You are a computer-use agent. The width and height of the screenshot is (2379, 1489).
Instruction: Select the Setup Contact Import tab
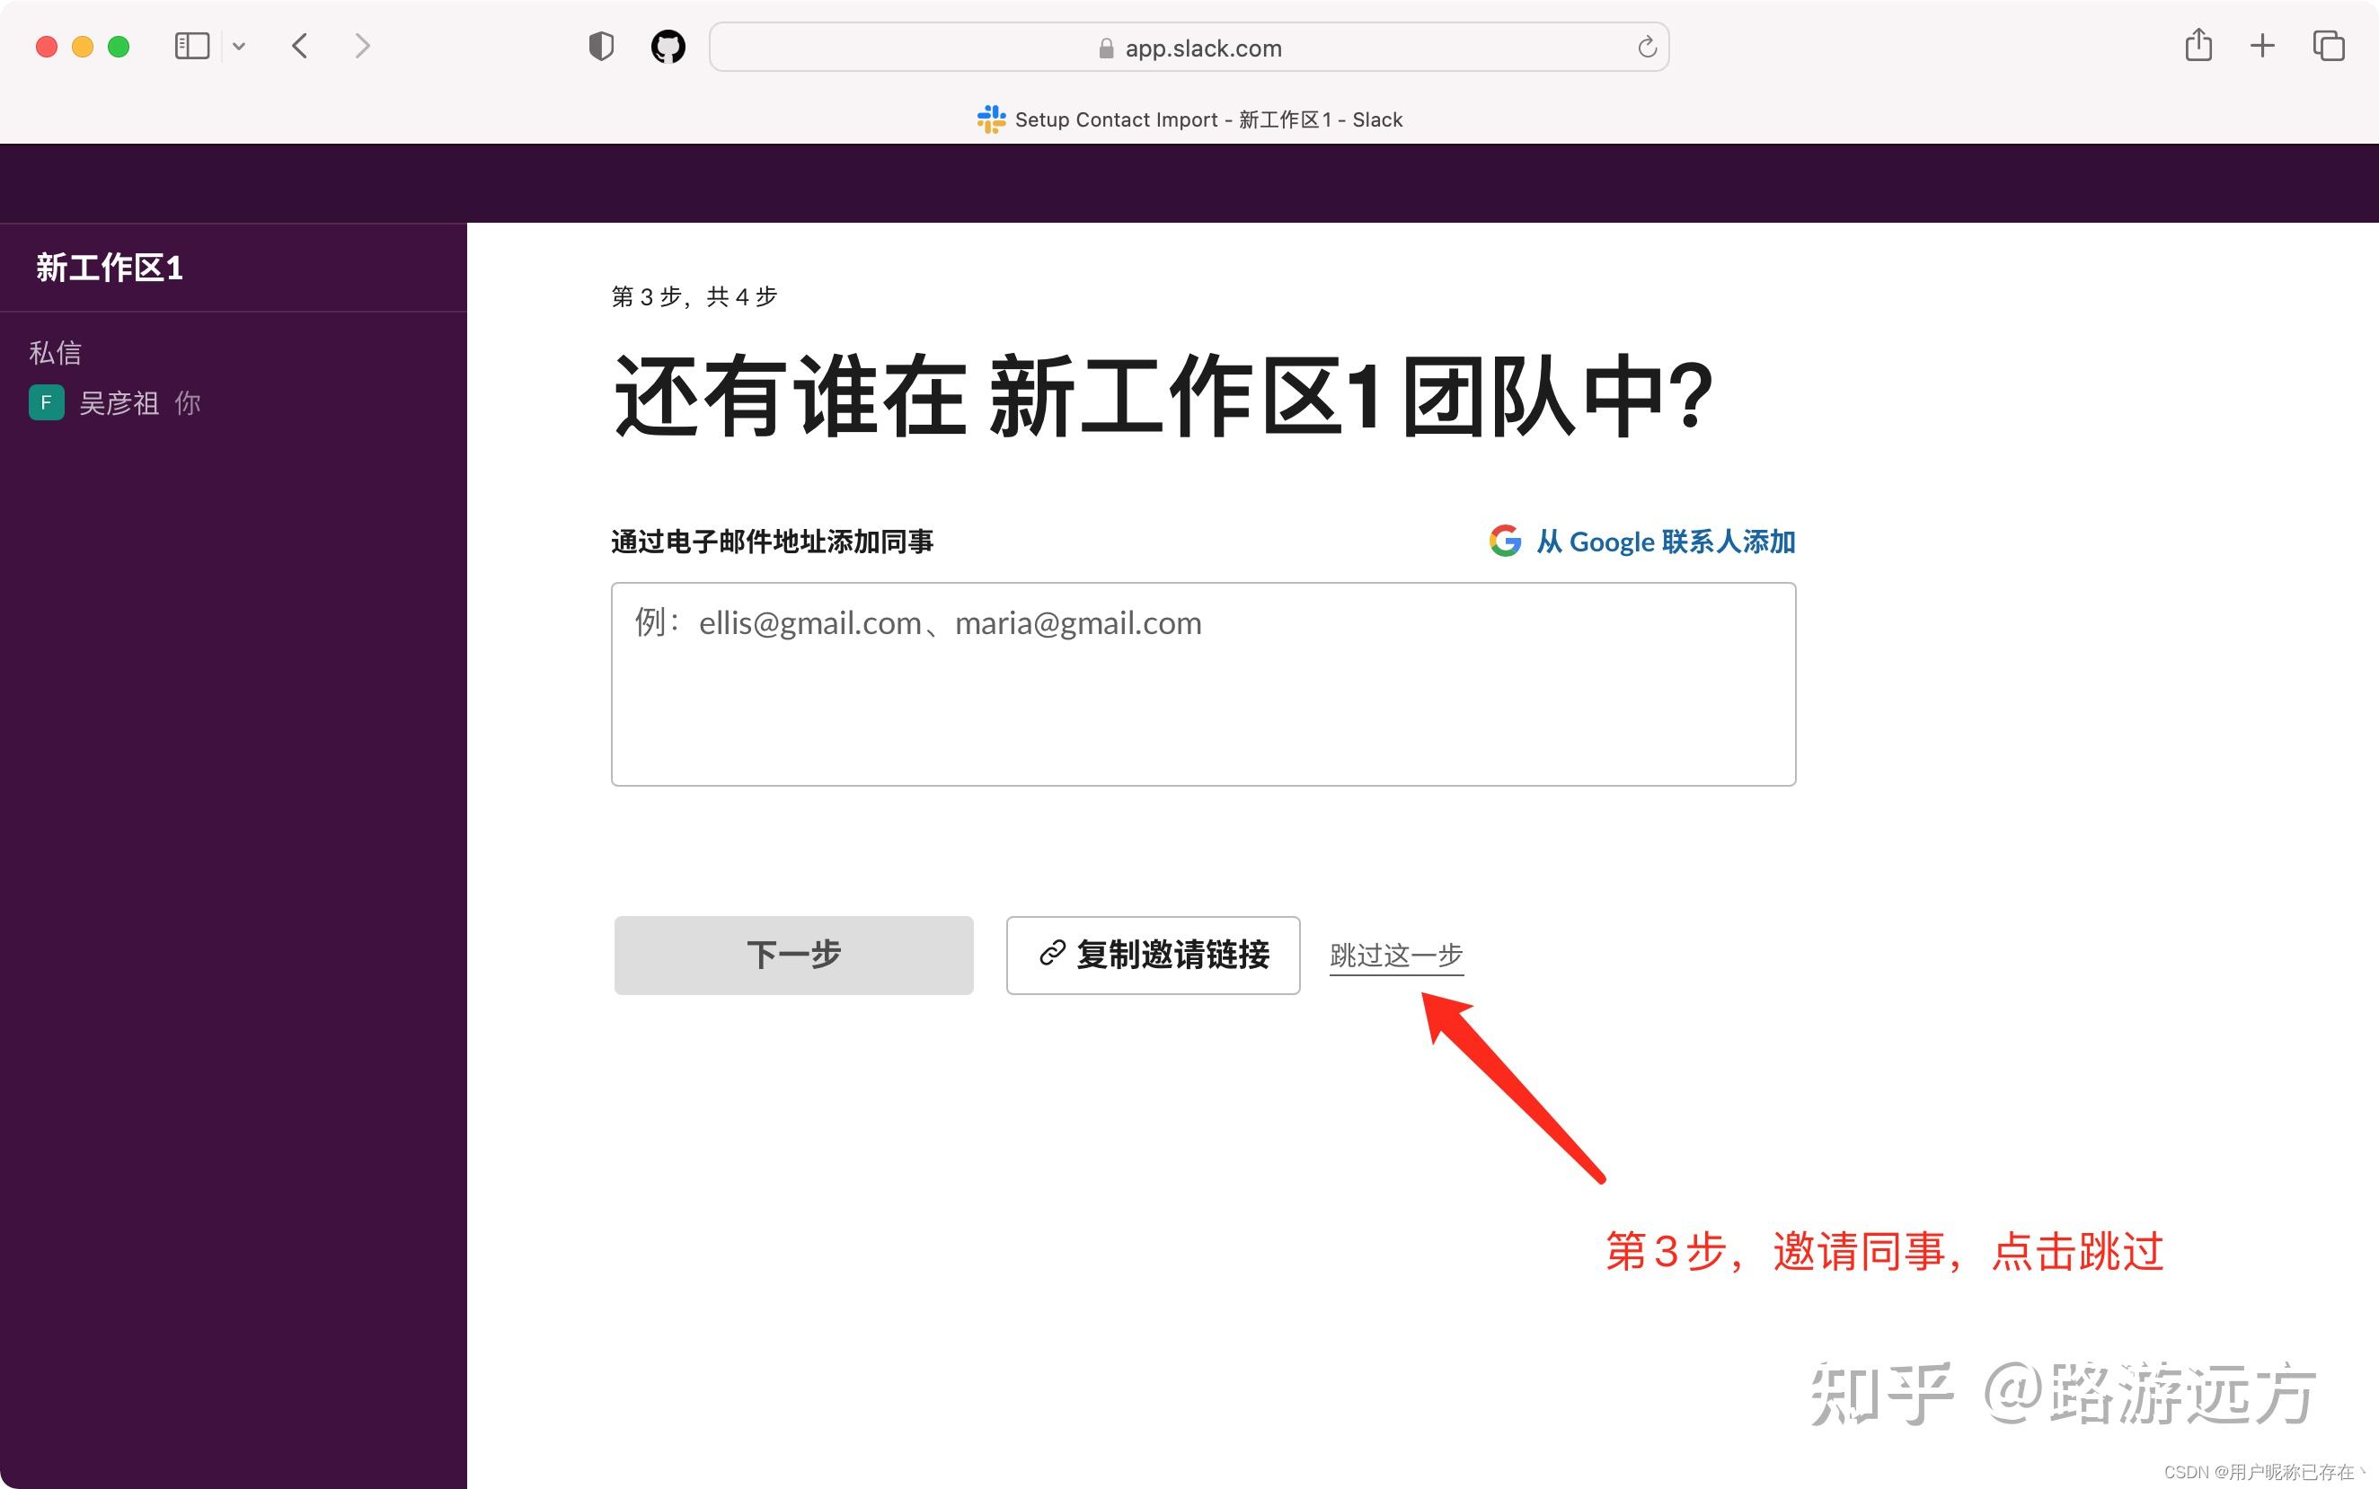pos(1188,119)
